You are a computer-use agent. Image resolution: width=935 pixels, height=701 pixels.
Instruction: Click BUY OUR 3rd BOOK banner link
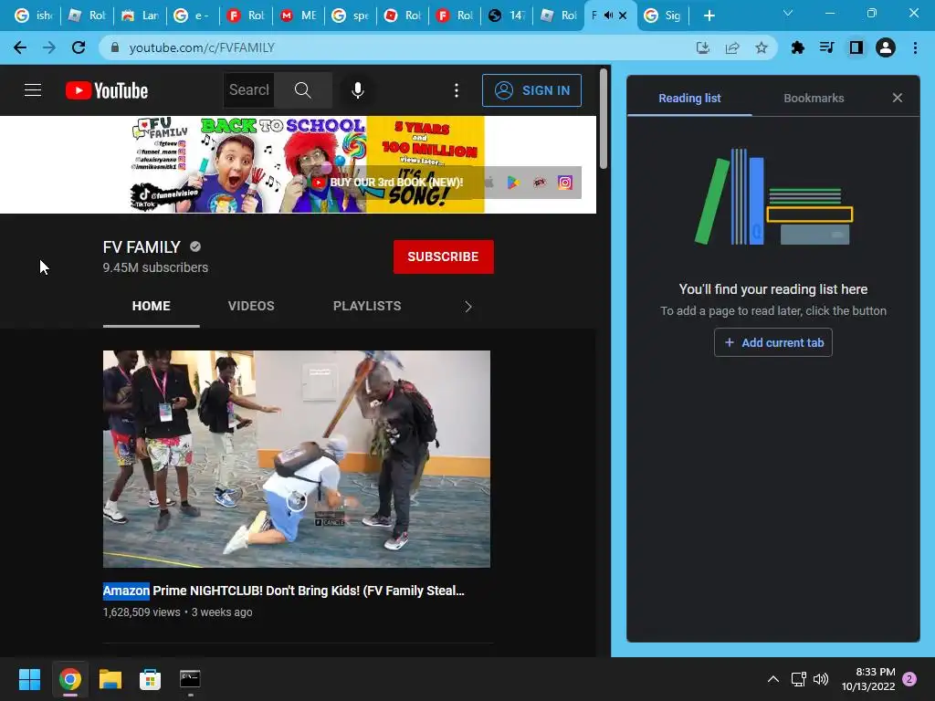coord(389,183)
